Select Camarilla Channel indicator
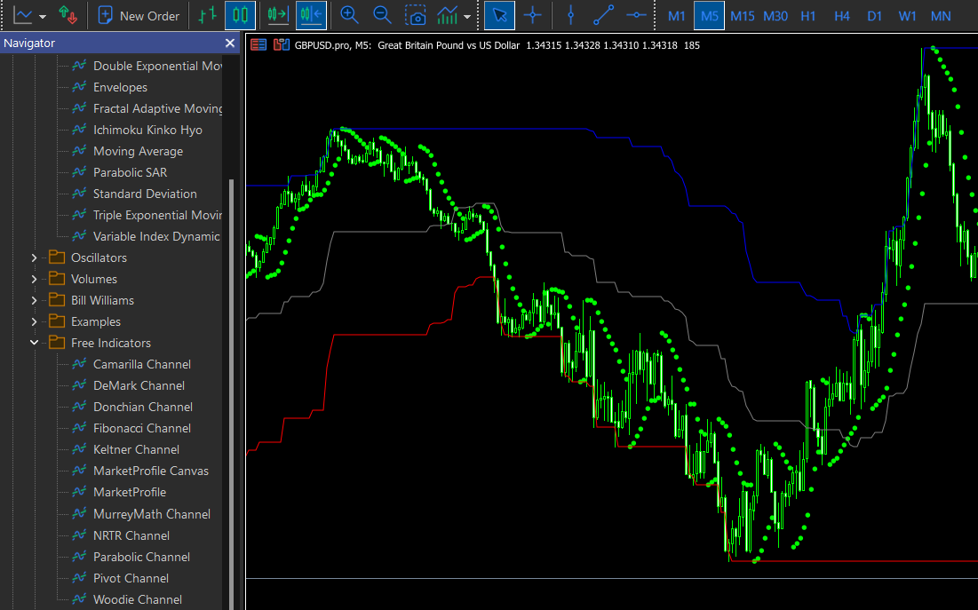 click(142, 364)
